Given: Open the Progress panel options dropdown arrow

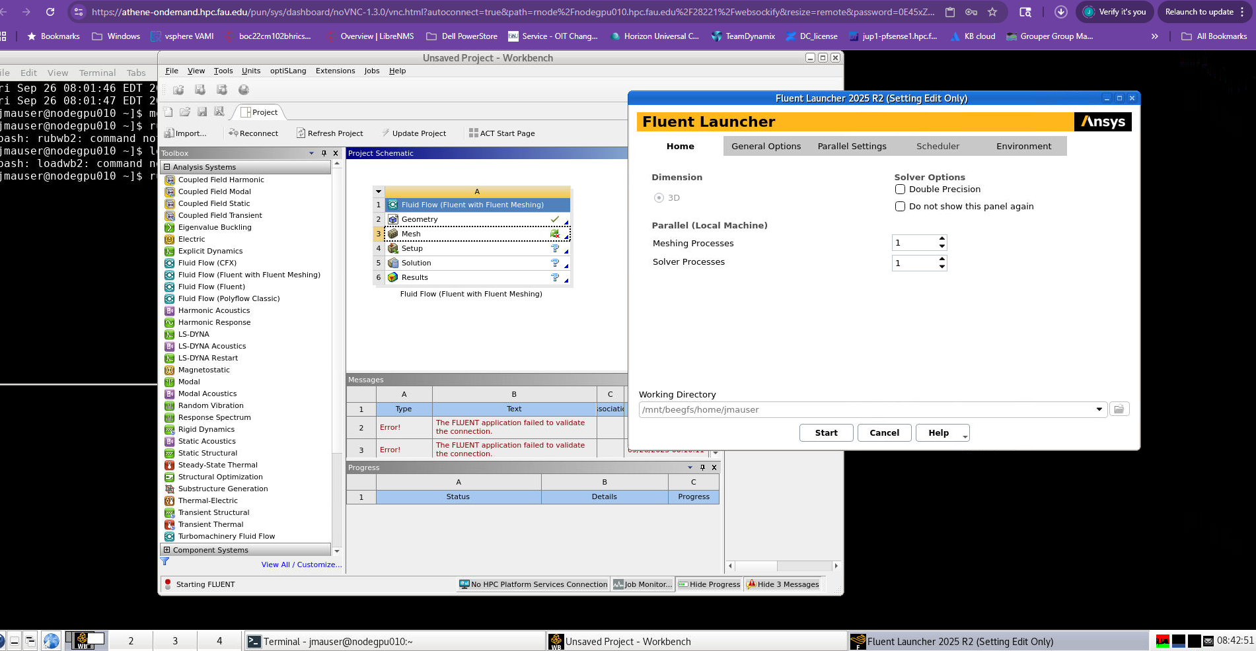Looking at the screenshot, I should (x=690, y=467).
